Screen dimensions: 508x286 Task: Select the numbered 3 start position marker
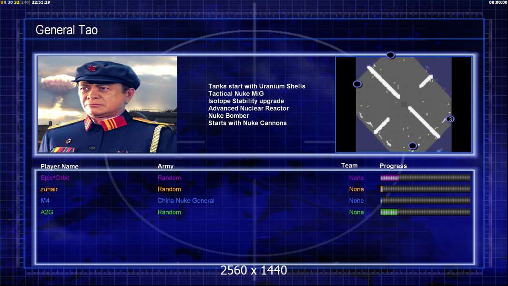coord(450,119)
